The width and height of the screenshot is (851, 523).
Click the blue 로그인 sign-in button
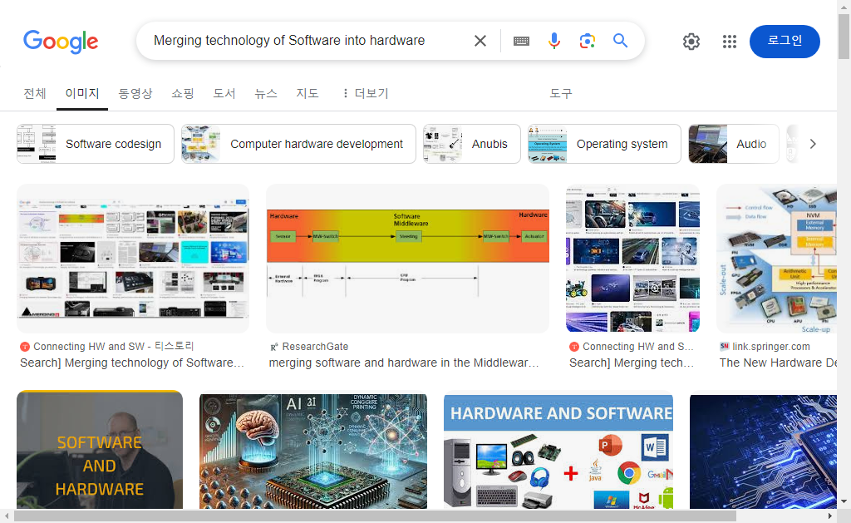click(x=785, y=42)
